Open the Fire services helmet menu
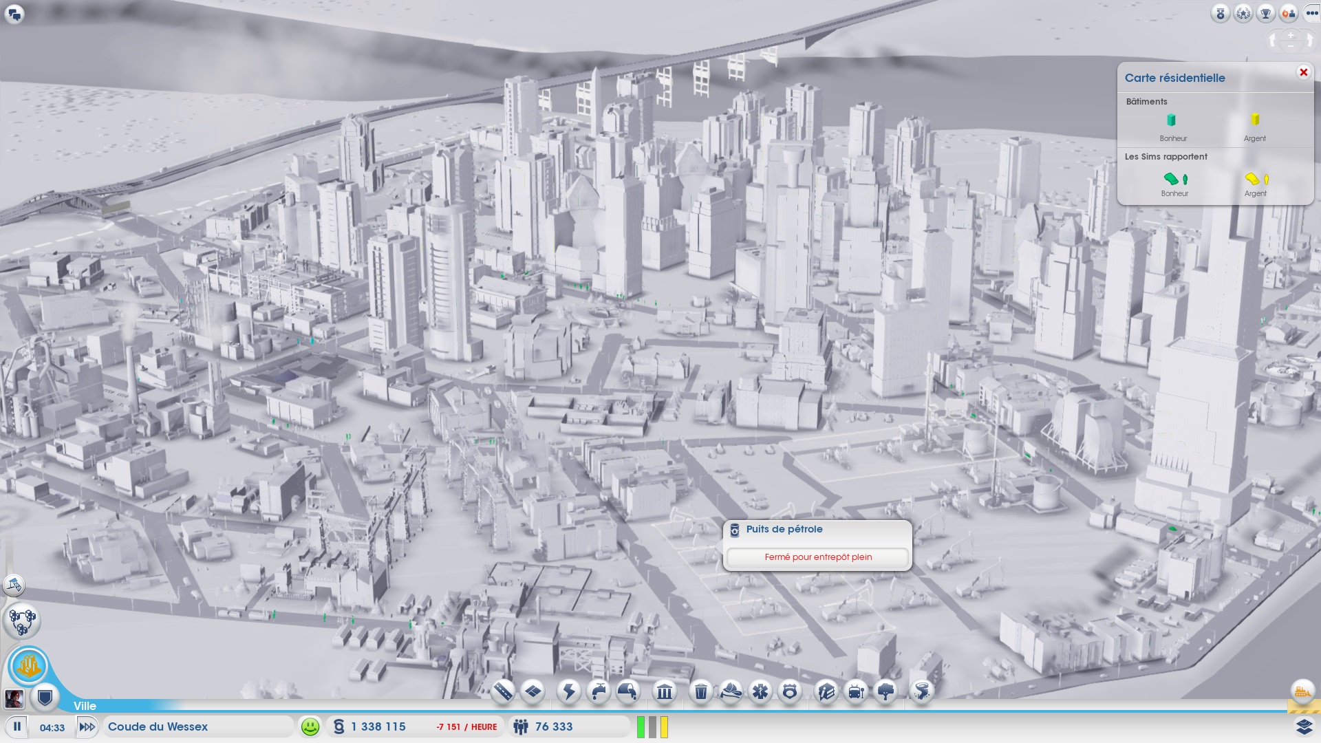1321x743 pixels. pos(731,691)
